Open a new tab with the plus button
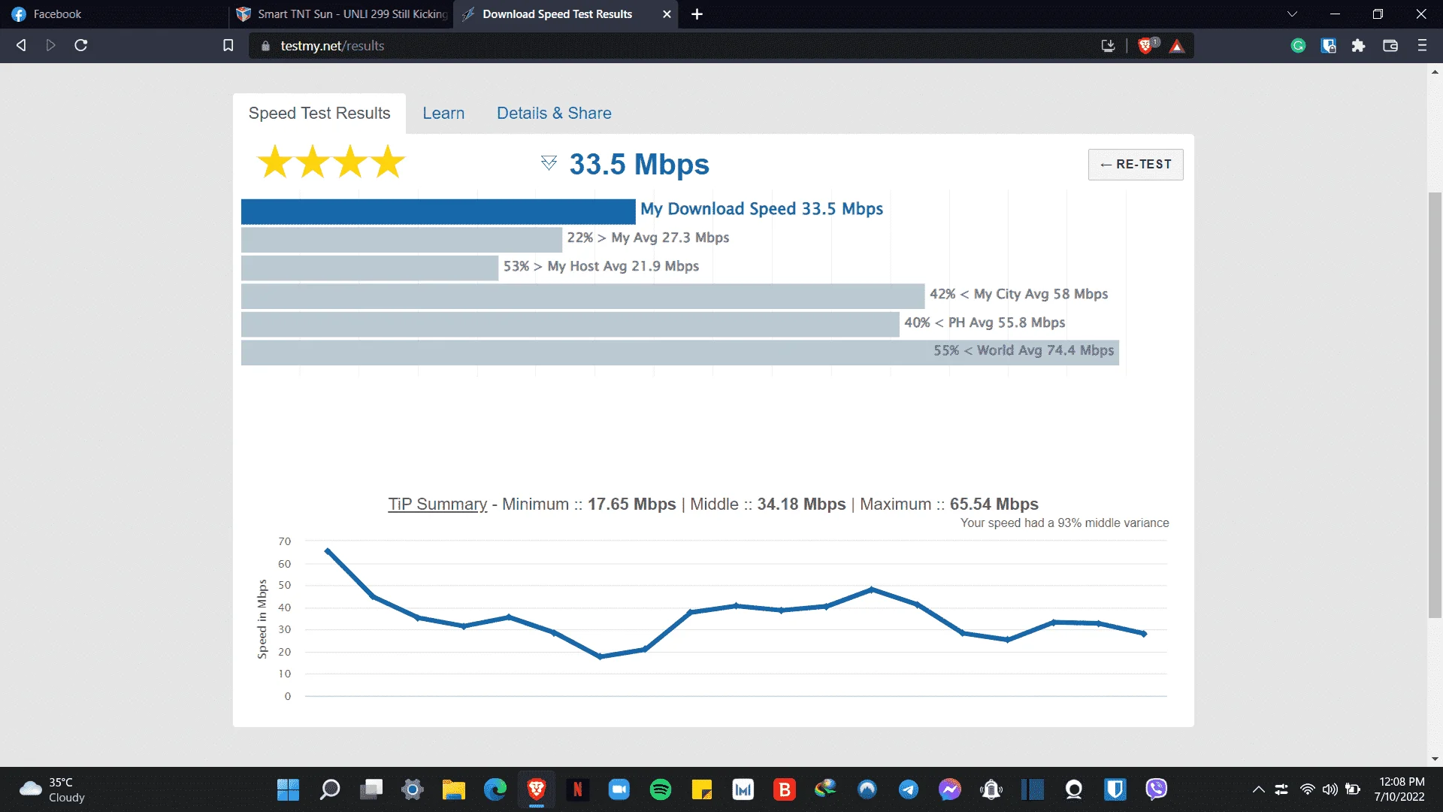The height and width of the screenshot is (812, 1443). 697,14
